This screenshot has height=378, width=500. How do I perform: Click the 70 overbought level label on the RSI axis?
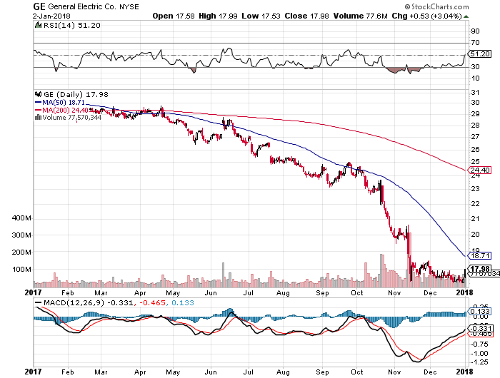(x=476, y=42)
